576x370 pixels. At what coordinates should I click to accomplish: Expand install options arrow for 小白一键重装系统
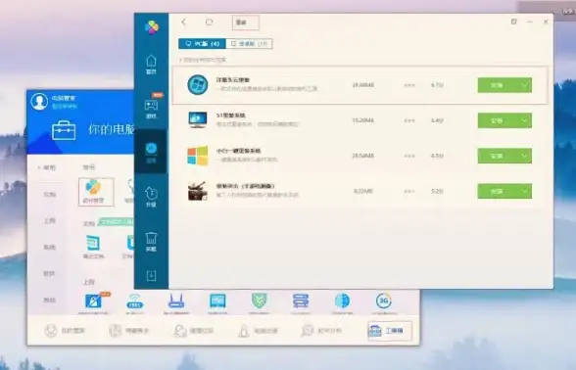click(x=525, y=156)
